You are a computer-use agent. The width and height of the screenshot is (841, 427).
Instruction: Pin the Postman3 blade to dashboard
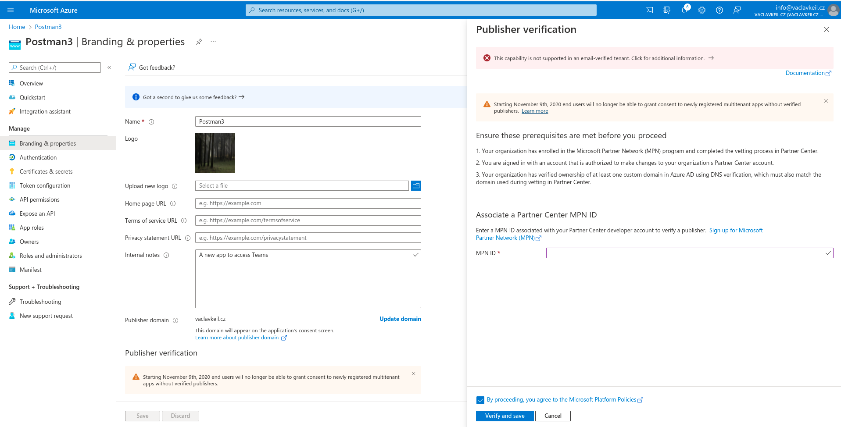199,42
